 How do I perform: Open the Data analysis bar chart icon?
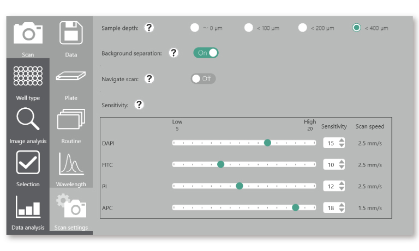pos(28,206)
